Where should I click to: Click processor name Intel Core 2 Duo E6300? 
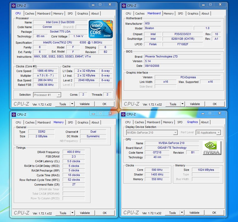(60, 22)
